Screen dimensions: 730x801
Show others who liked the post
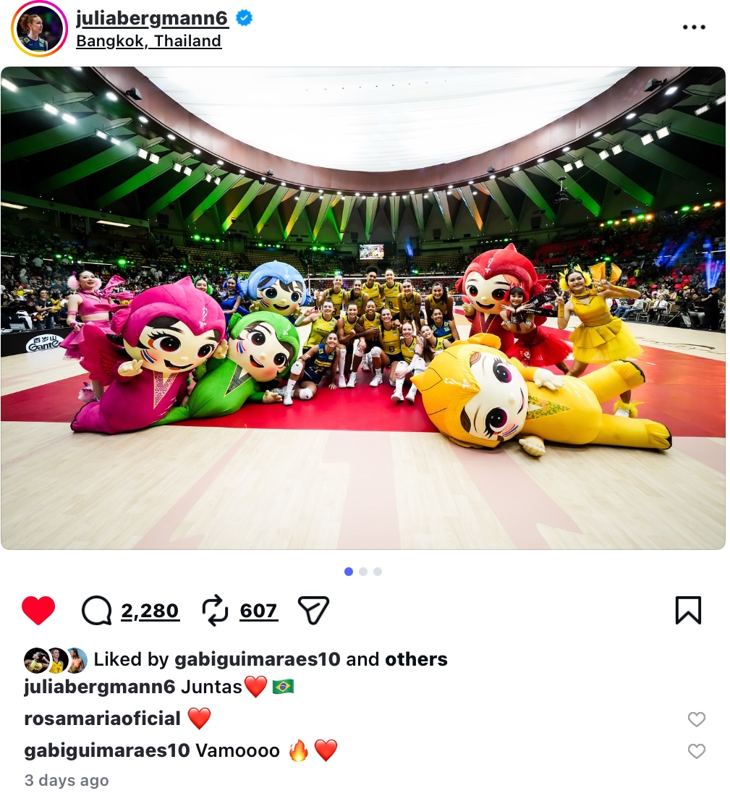point(416,659)
